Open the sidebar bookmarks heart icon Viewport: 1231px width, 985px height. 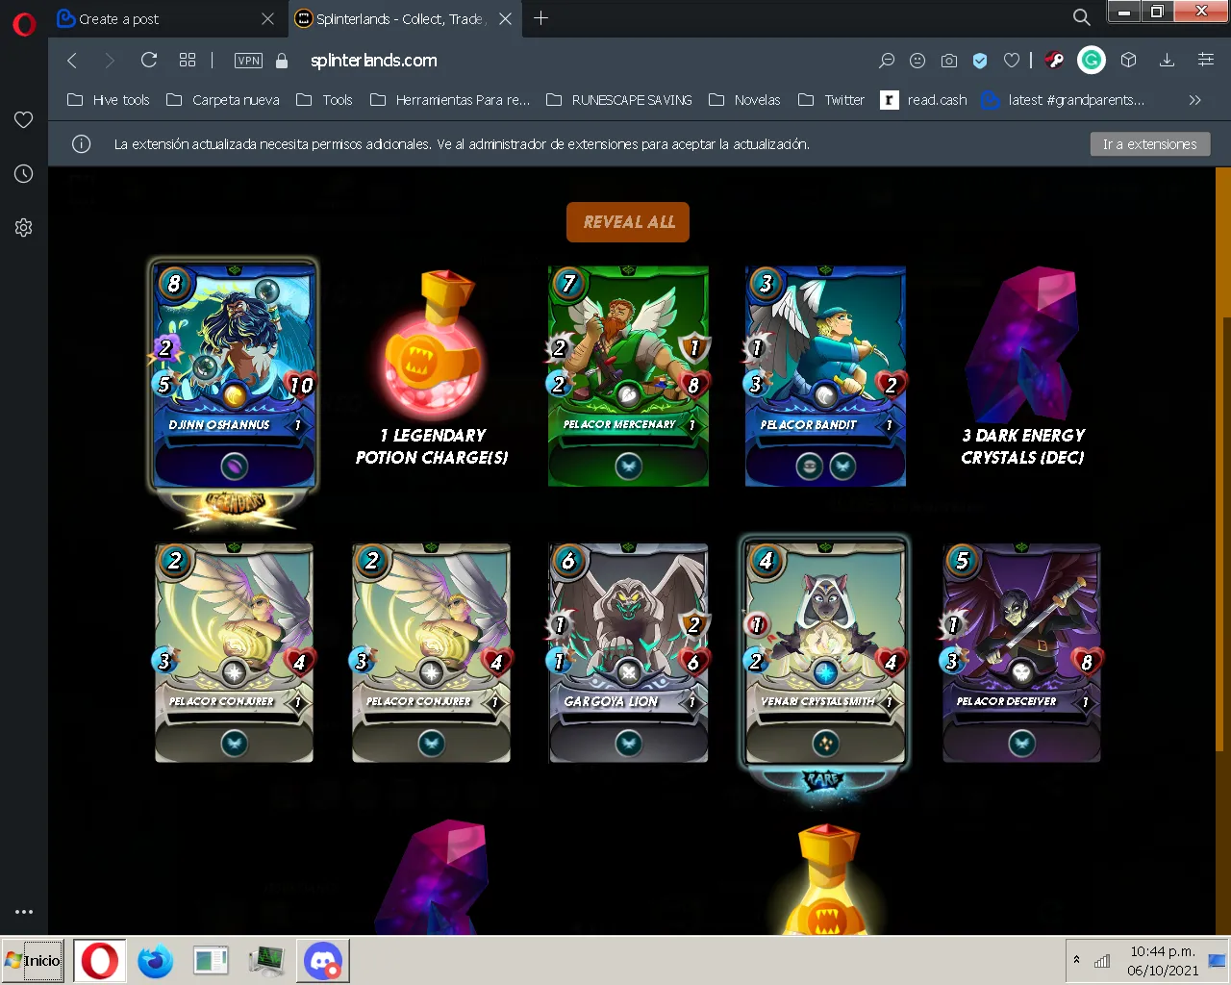click(24, 120)
